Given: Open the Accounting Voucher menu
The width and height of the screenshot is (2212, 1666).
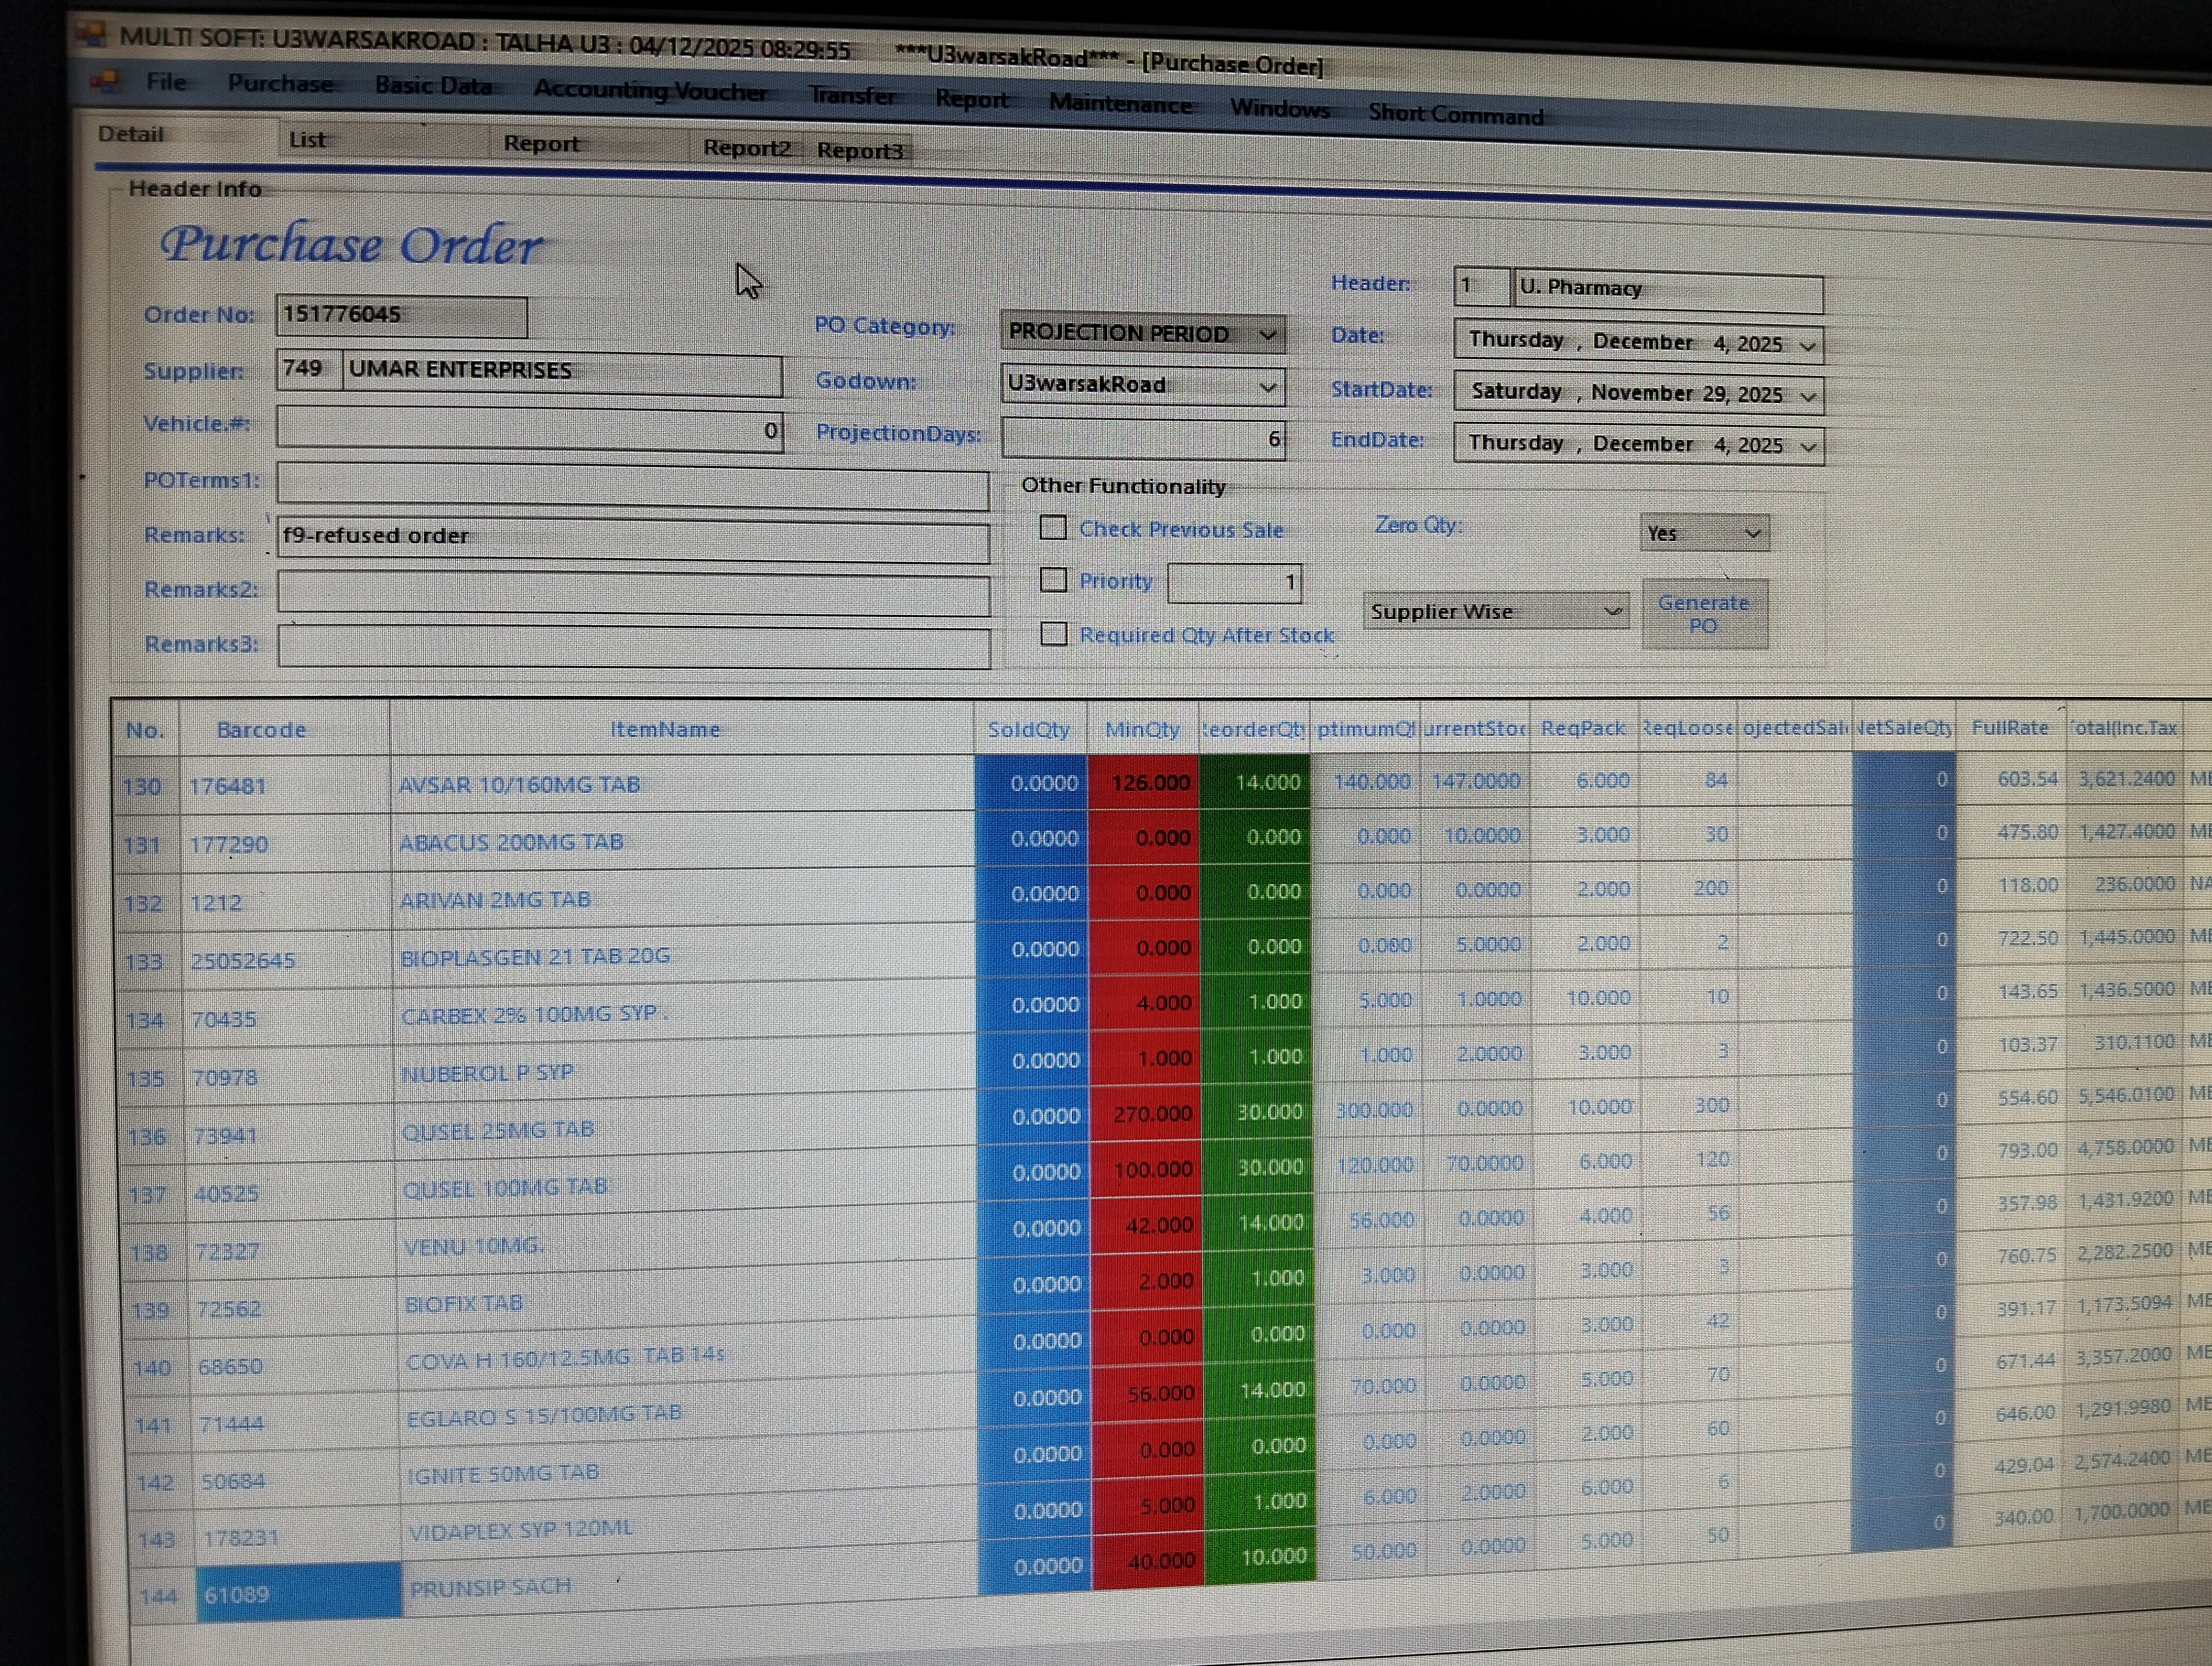Looking at the screenshot, I should tap(650, 91).
